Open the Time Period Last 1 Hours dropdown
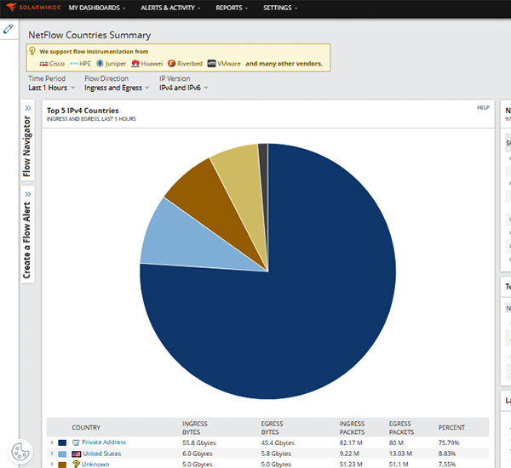Image resolution: width=511 pixels, height=468 pixels. click(x=51, y=88)
